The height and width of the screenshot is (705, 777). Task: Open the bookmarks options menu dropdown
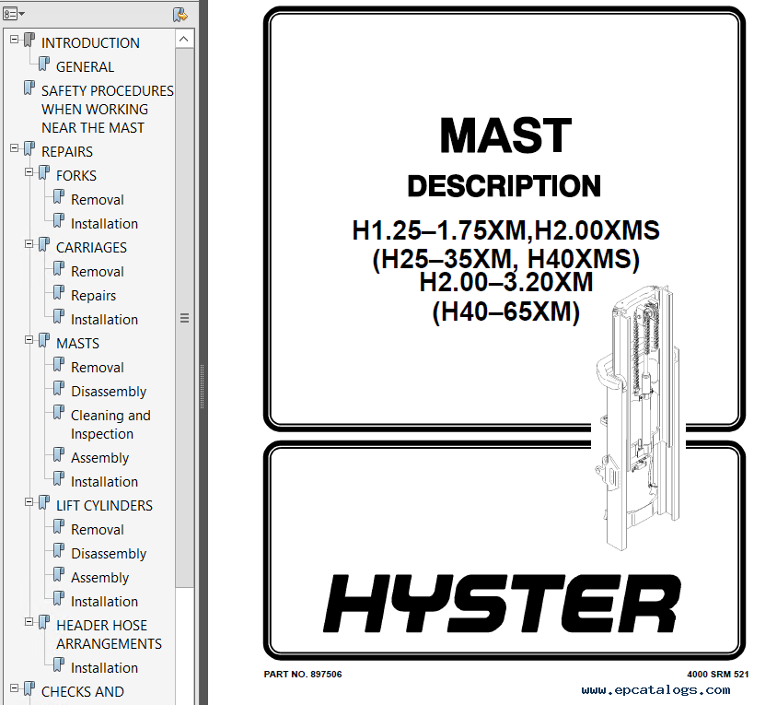coord(14,14)
